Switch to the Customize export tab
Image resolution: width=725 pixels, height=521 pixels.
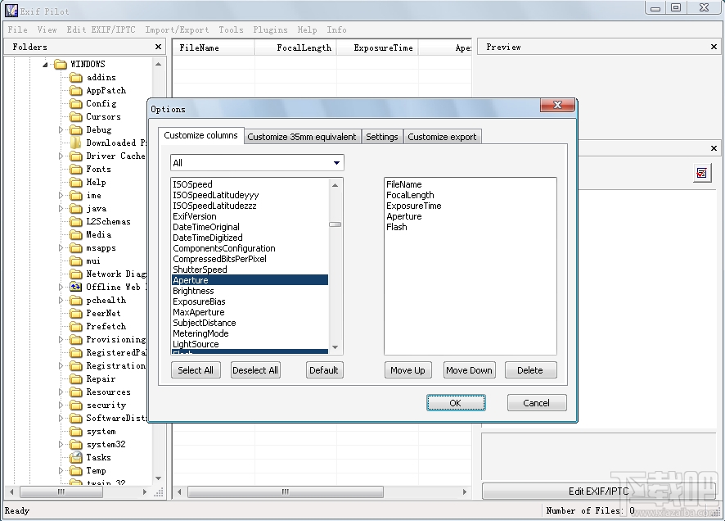tap(443, 137)
